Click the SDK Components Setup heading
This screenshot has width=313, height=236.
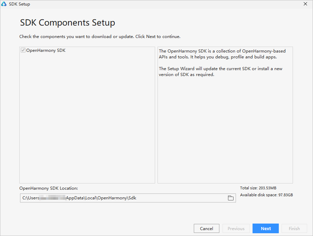[67, 22]
